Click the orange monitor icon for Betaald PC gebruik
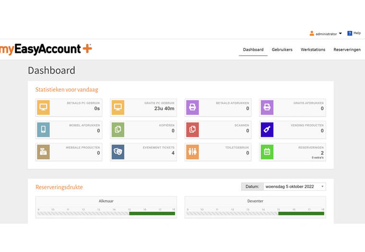The image size is (365, 252). coord(43,108)
